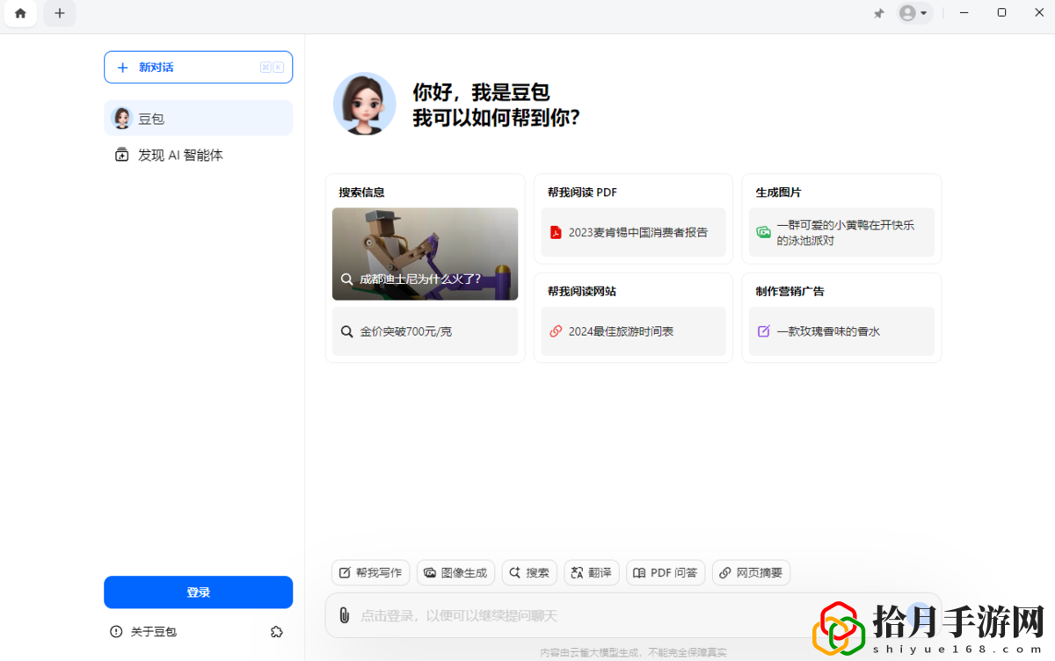Screen dimensions: 1055x661
Task: Click the 帮我阅读 PDF card heading
Action: (x=582, y=192)
